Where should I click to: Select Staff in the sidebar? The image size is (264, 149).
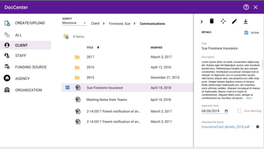[21, 56]
